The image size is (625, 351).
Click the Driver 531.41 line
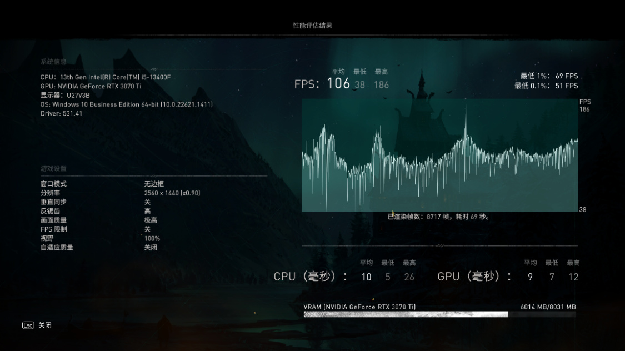(61, 113)
